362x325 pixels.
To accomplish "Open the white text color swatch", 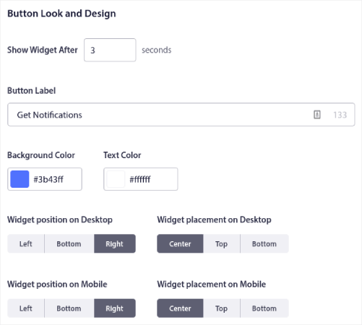I will point(116,179).
